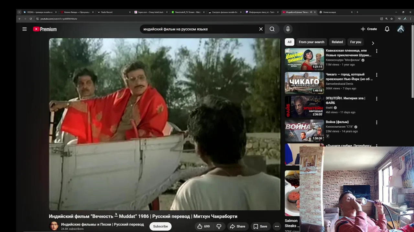The image size is (414, 232).
Task: Open the ЧИКАГО video thumbnail
Action: coord(304,83)
